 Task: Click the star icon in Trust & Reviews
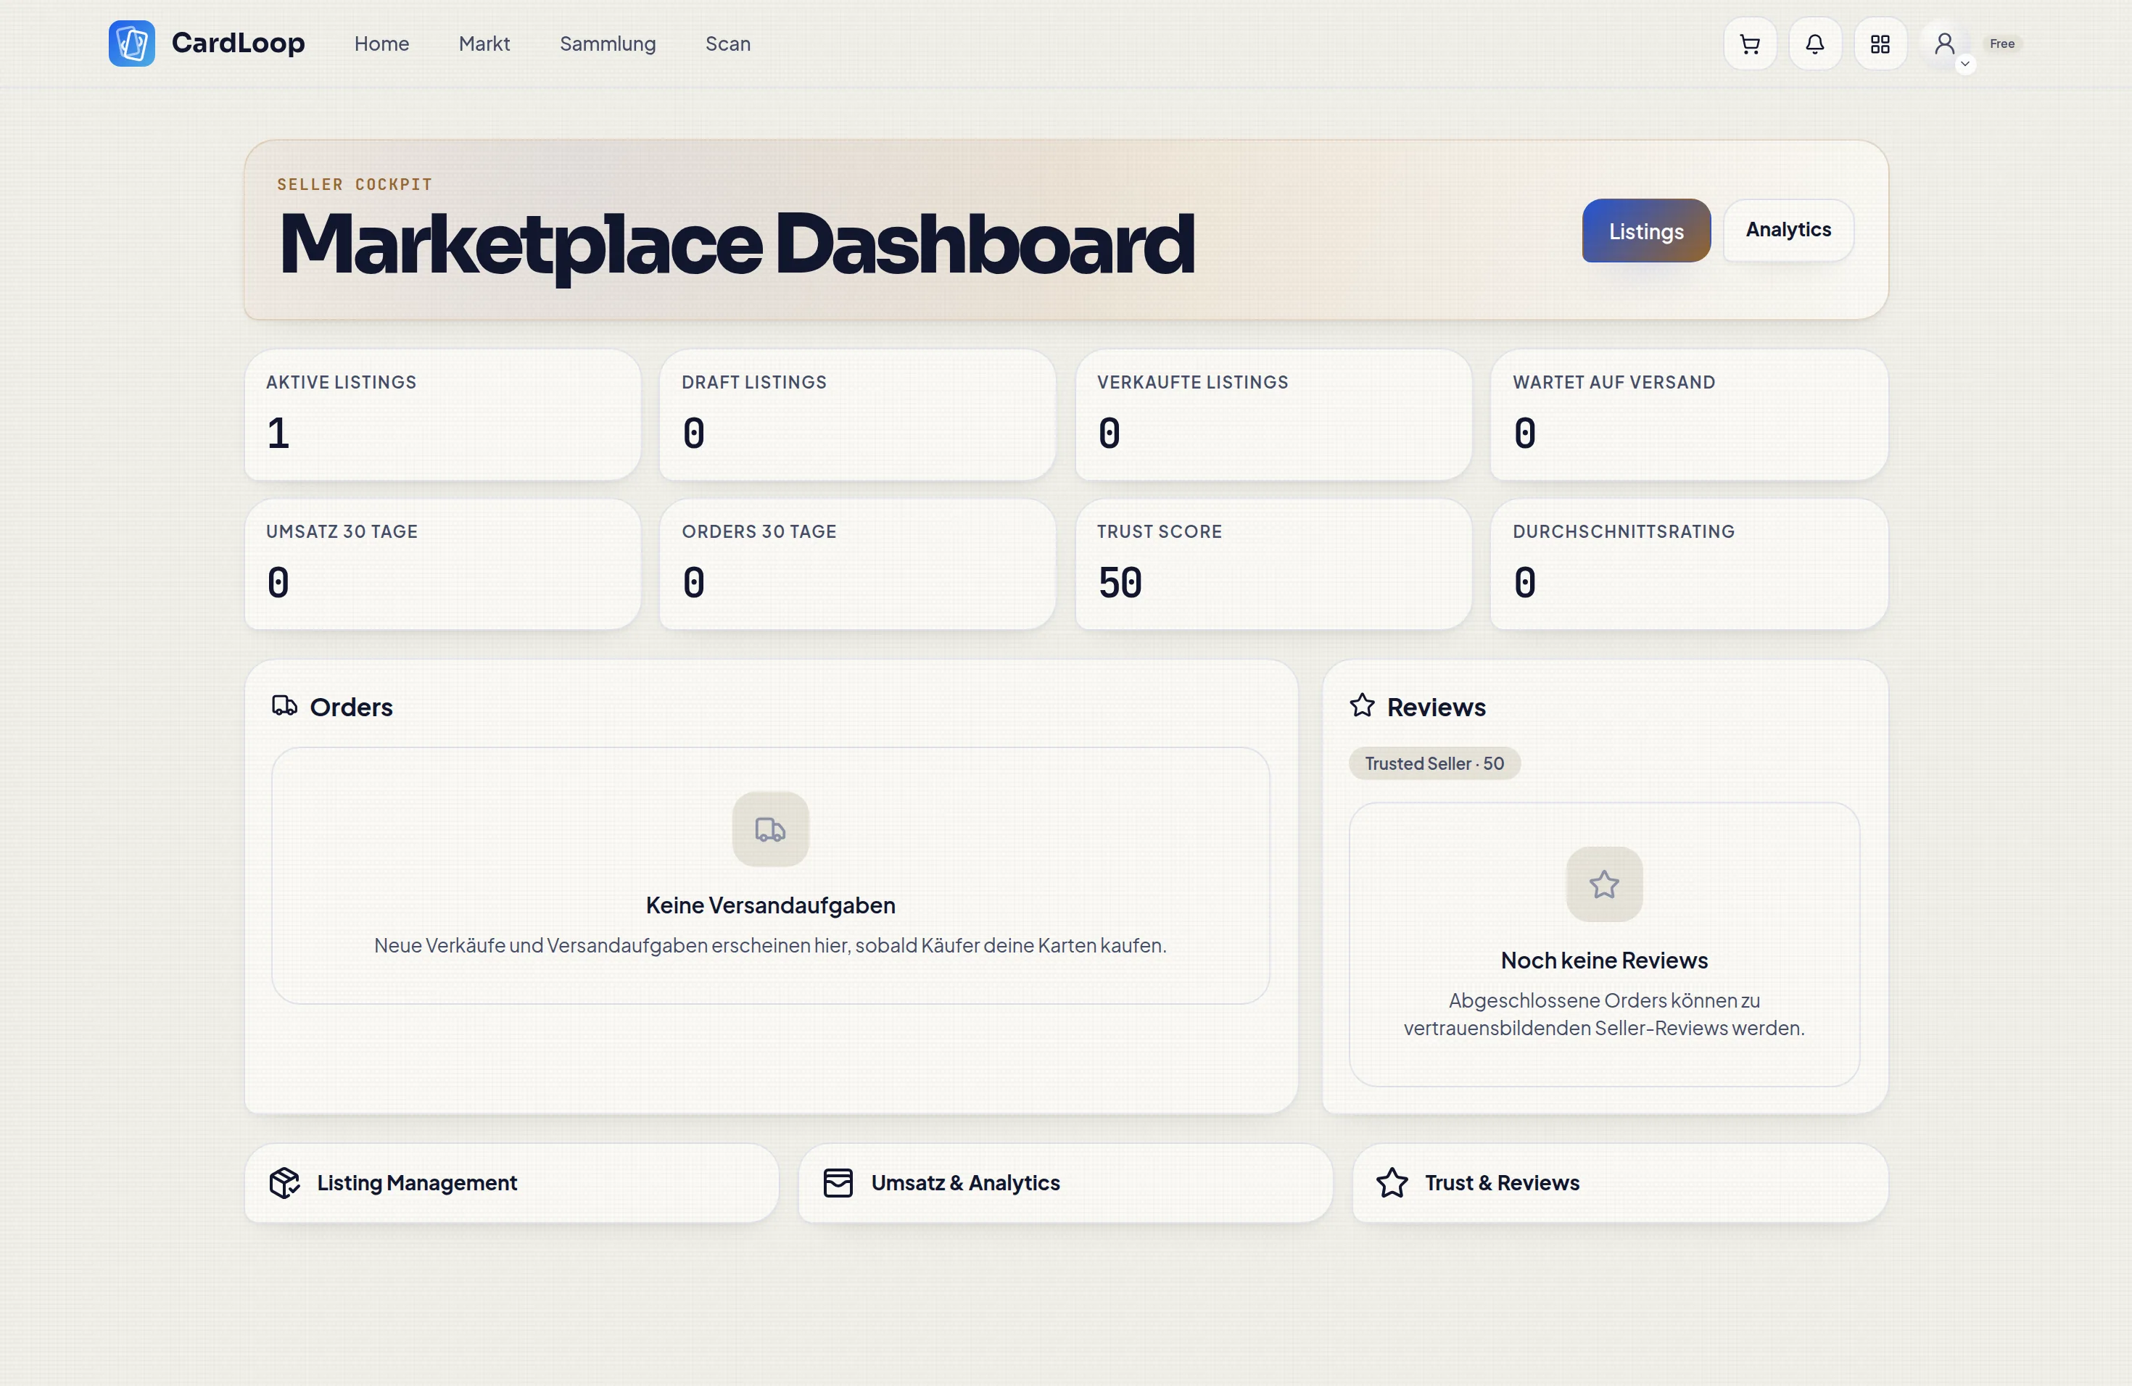(1392, 1183)
